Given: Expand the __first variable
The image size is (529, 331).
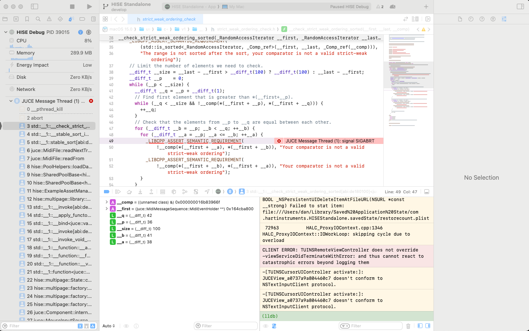Looking at the screenshot, I should [107, 209].
